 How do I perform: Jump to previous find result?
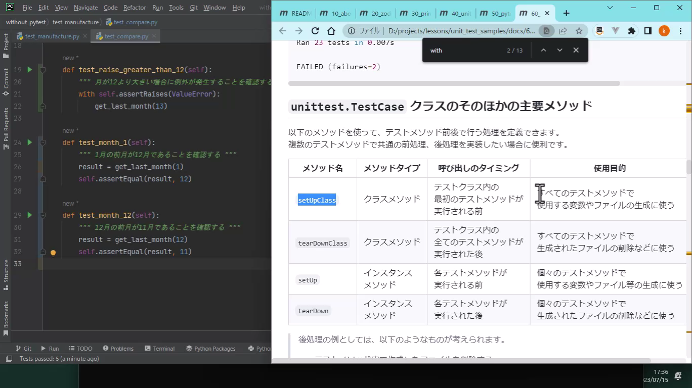tap(543, 50)
